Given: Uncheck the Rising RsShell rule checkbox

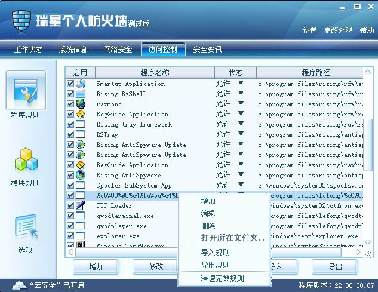Looking at the screenshot, I should click(70, 94).
